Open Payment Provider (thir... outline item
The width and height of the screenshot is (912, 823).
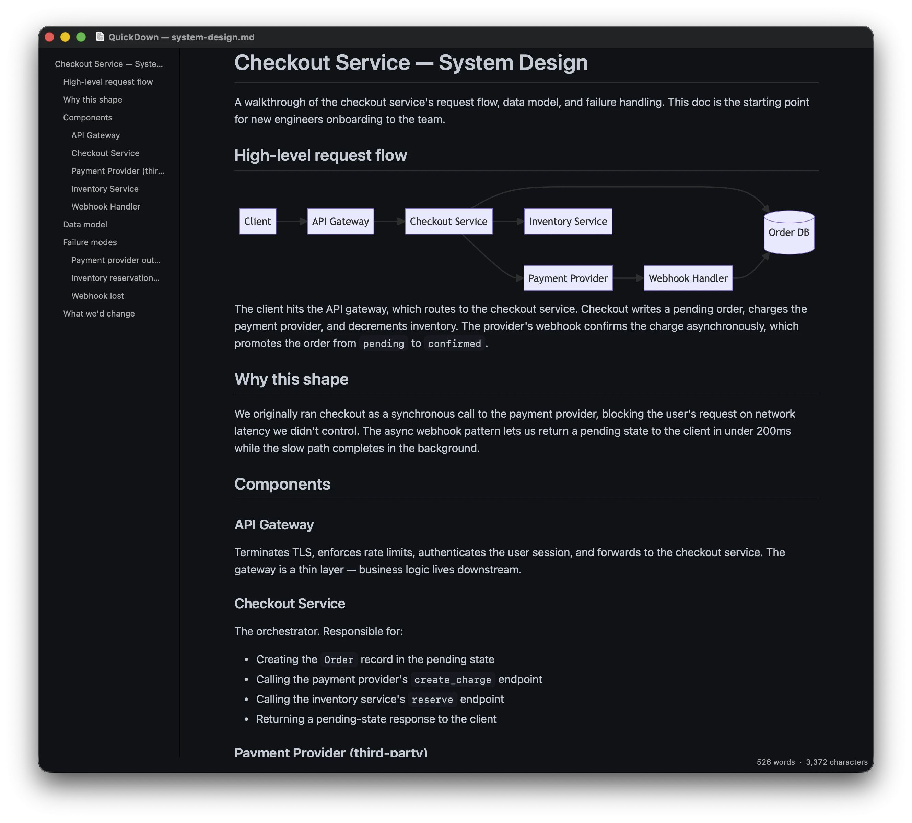(x=118, y=171)
